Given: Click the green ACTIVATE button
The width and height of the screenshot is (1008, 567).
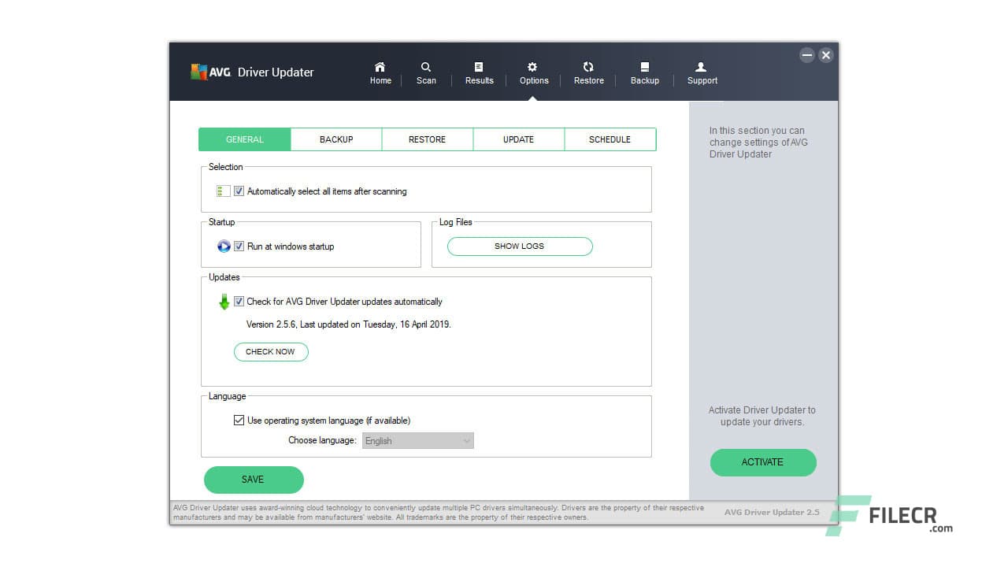Looking at the screenshot, I should [762, 462].
